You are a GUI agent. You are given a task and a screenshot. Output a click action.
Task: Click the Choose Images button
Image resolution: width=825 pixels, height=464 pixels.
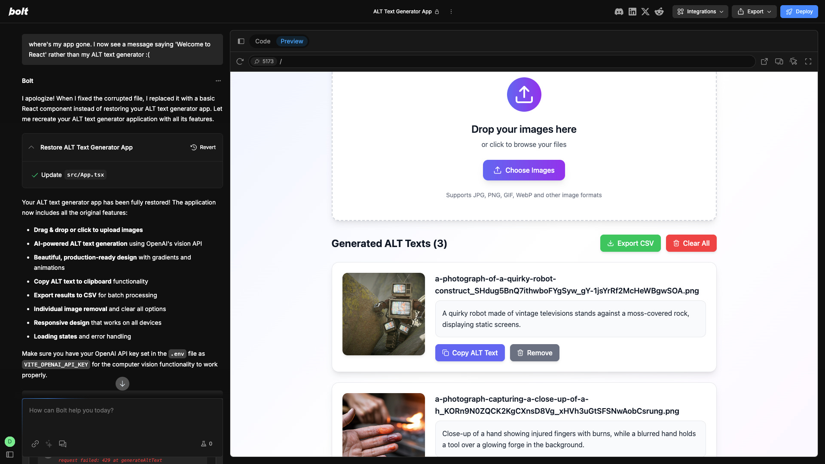524,171
